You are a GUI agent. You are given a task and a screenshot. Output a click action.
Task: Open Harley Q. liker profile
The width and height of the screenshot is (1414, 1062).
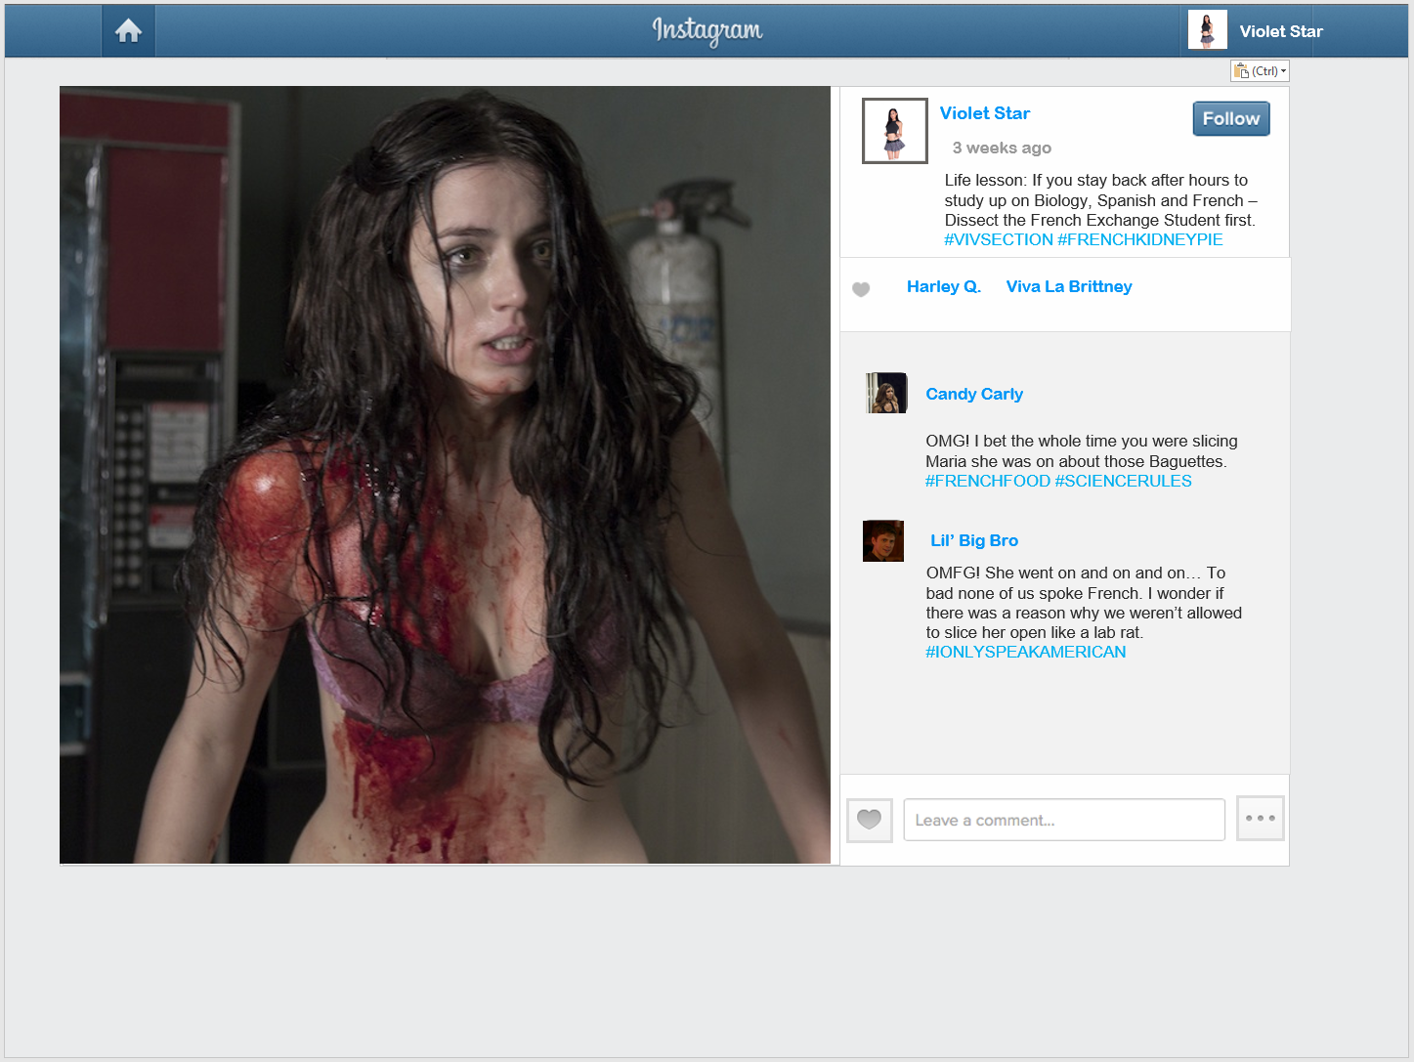[943, 286]
